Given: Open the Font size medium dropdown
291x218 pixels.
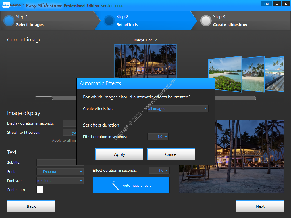Looking at the screenshot, I should point(60,181).
